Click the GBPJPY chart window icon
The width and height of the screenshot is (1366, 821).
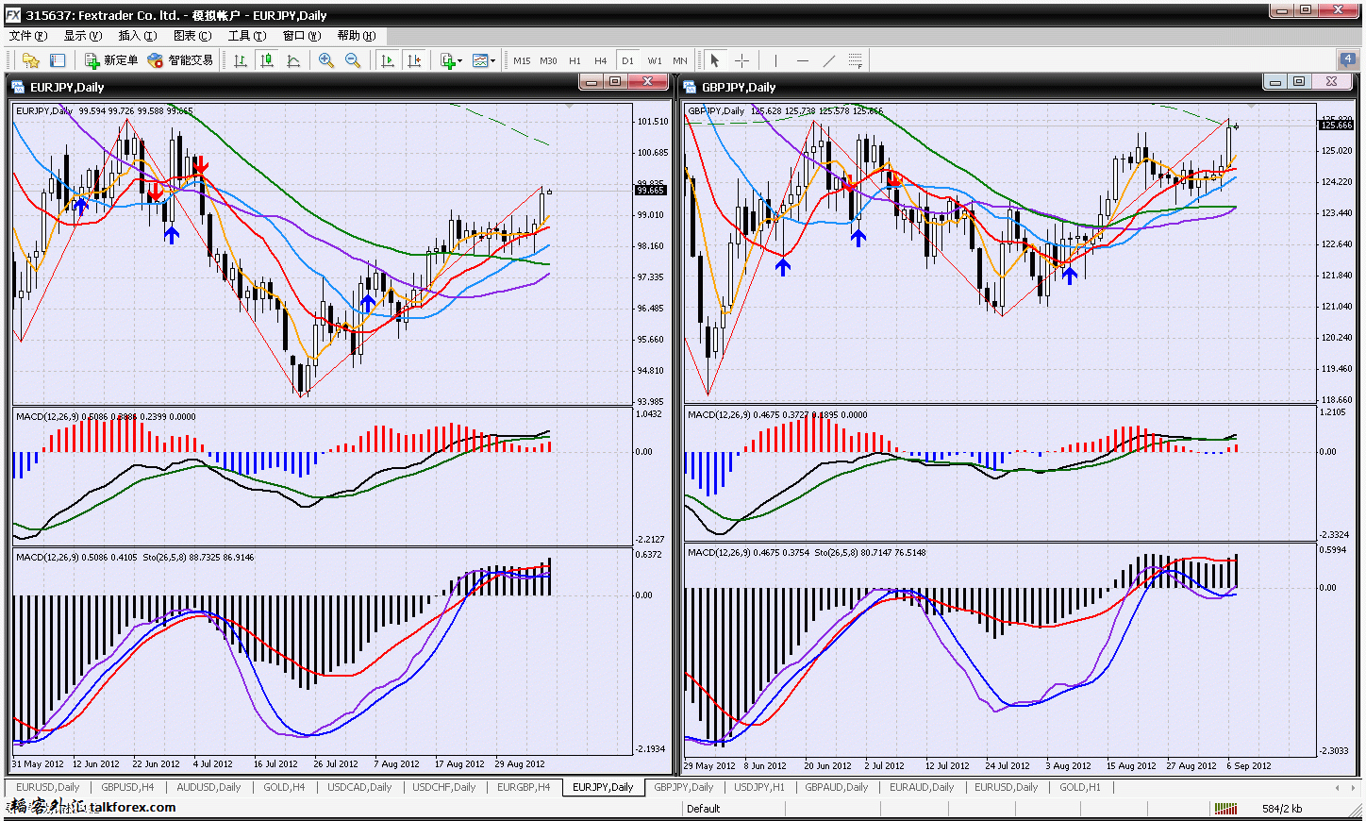point(691,87)
